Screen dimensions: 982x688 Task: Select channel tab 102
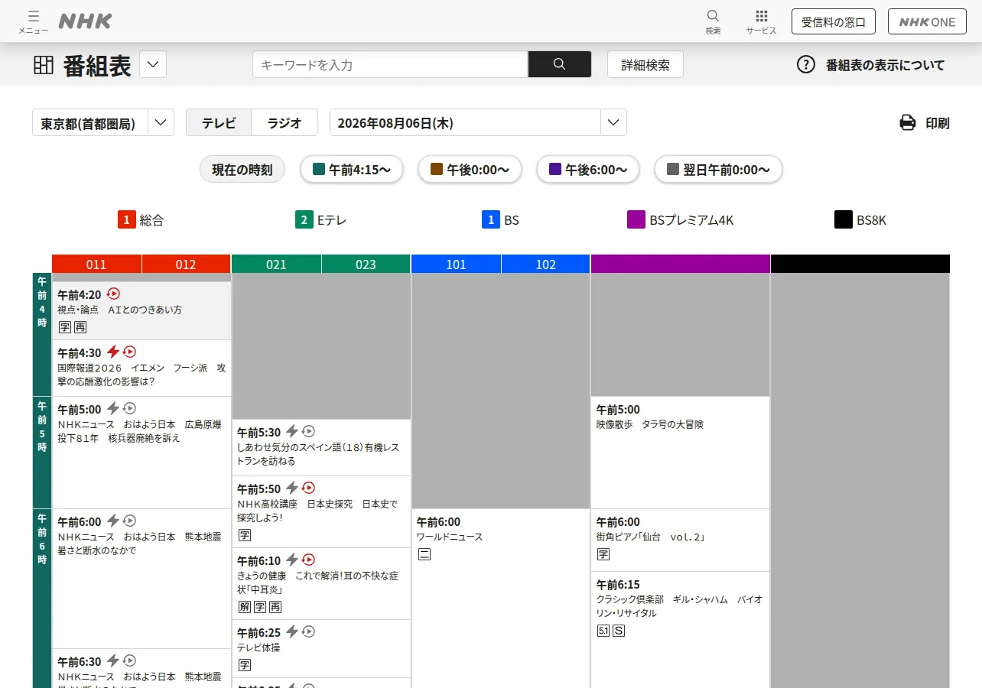coord(545,264)
